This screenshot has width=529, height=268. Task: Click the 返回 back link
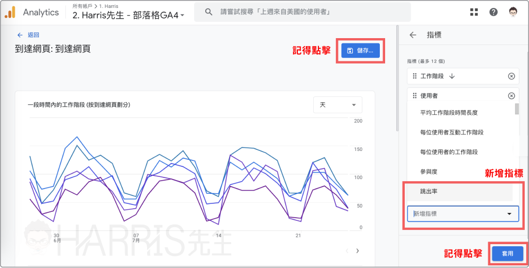[33, 35]
